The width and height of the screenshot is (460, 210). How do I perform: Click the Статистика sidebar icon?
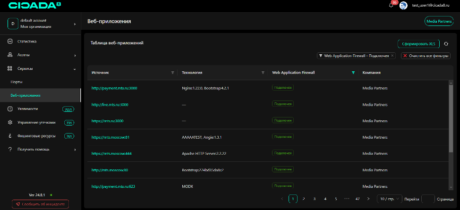(9, 42)
